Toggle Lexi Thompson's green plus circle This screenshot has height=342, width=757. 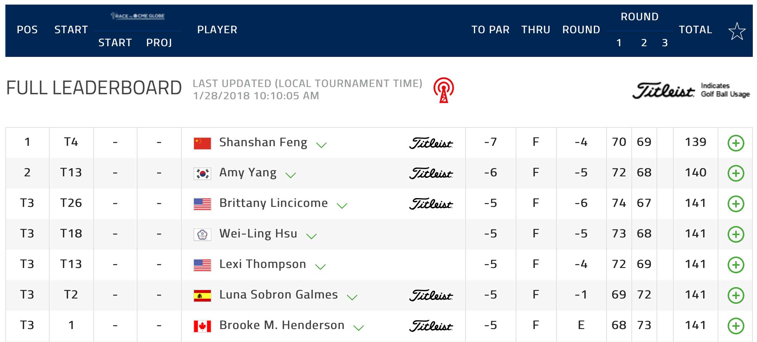pos(736,265)
